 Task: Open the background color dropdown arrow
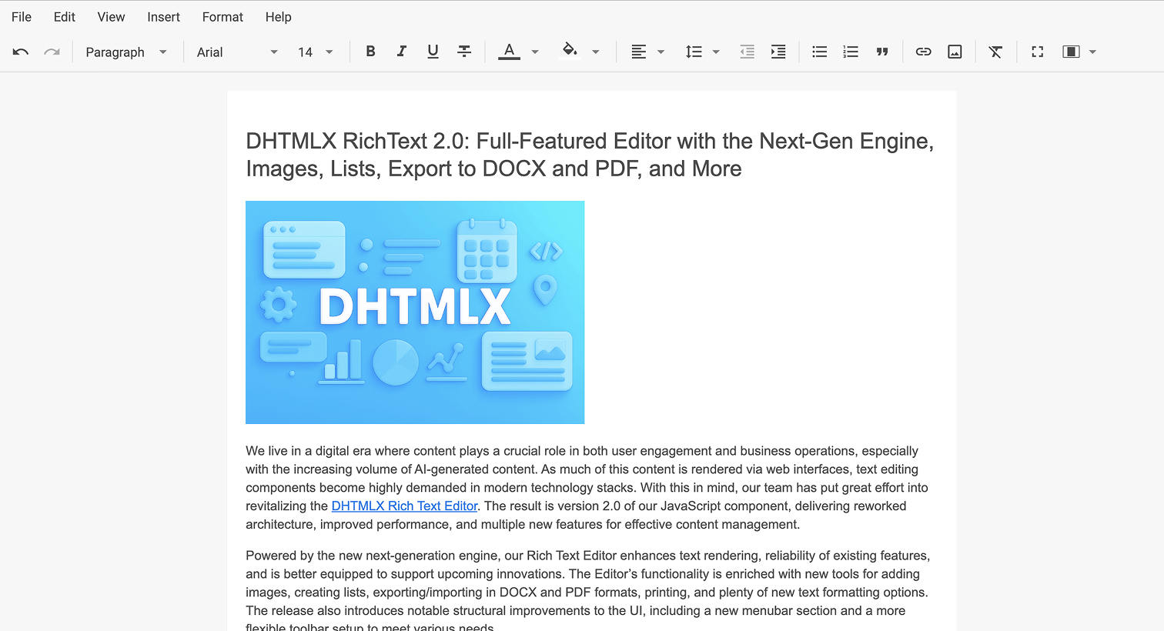tap(596, 52)
